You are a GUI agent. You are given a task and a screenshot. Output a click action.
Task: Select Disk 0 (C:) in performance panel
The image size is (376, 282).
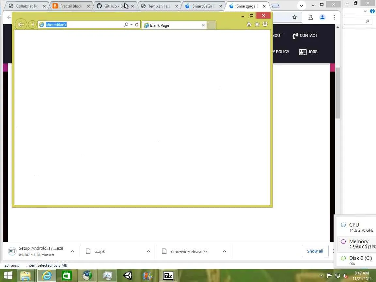tap(357, 260)
